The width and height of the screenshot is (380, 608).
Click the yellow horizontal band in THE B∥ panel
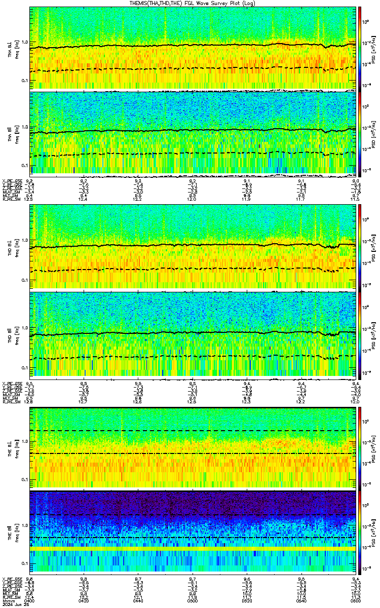coord(193,549)
